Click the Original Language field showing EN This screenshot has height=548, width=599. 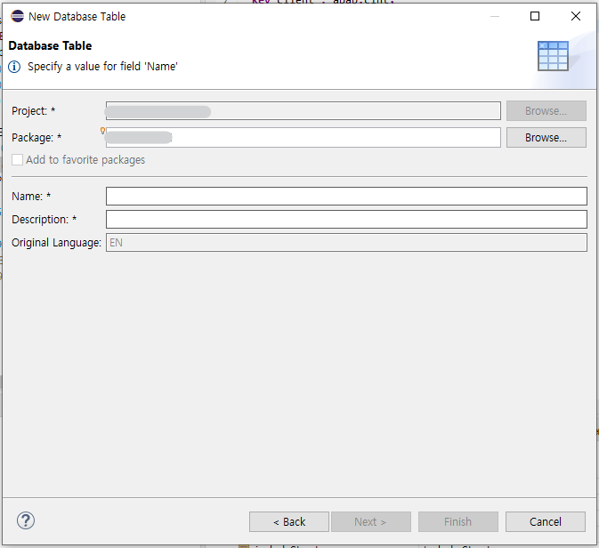click(346, 243)
